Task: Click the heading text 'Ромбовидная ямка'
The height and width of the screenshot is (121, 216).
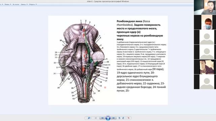Action: point(129,21)
